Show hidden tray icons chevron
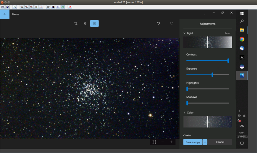The height and width of the screenshot is (153, 257). (239, 111)
